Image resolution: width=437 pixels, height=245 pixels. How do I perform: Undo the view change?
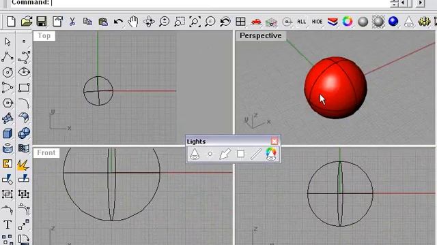pos(225,21)
